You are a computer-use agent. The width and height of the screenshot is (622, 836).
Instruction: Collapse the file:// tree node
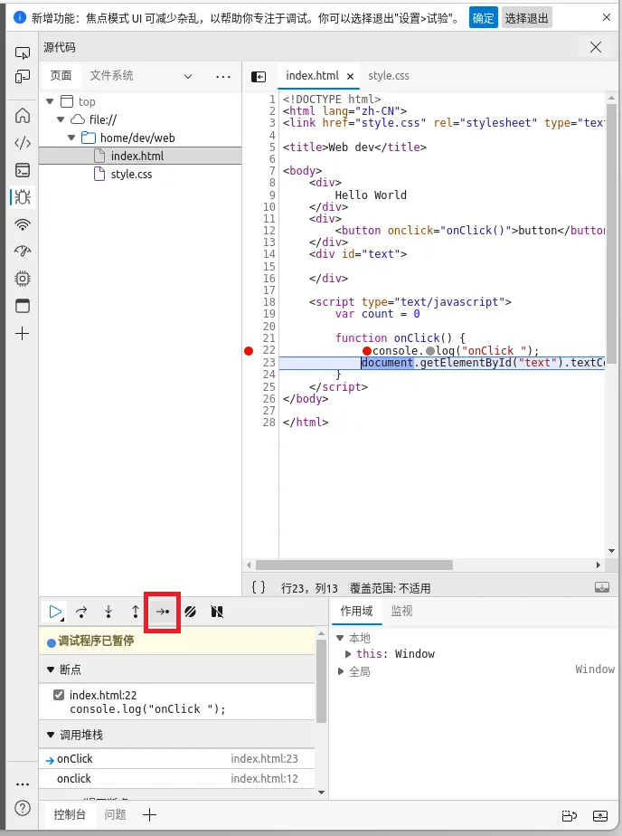61,119
